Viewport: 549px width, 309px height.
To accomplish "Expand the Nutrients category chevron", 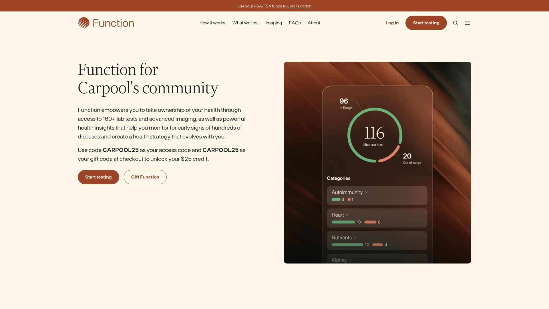I will coord(355,237).
